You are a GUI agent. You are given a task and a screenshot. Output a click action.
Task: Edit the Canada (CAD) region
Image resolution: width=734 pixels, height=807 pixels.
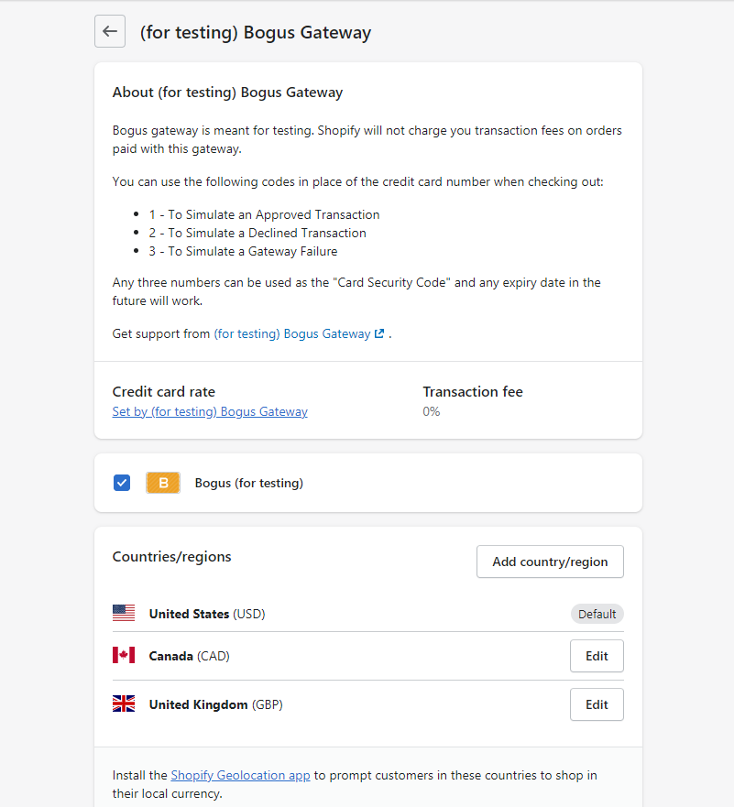pyautogui.click(x=597, y=656)
